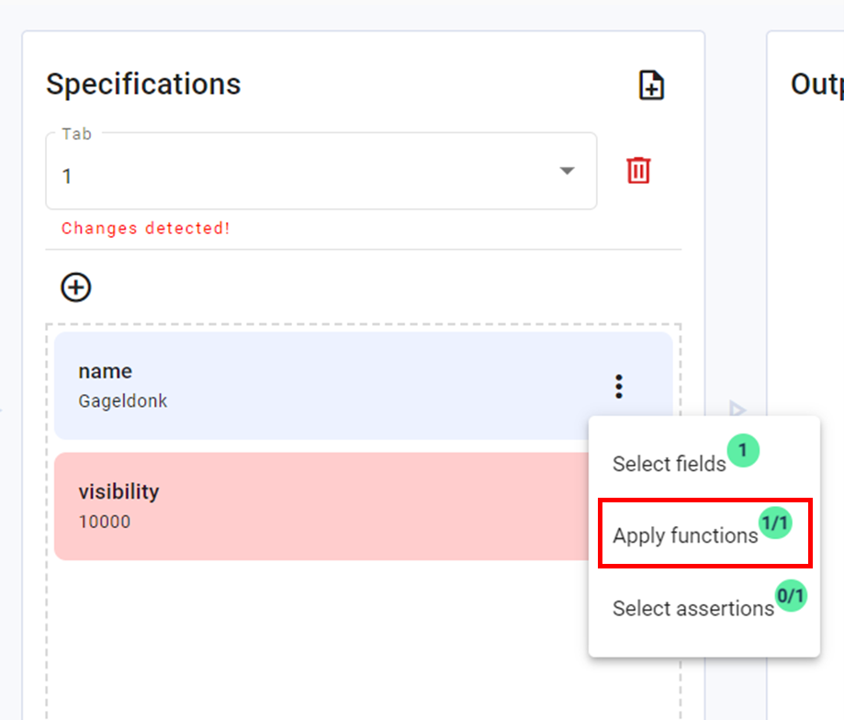This screenshot has width=844, height=720.
Task: Click the Output panel heading
Action: coord(816,84)
